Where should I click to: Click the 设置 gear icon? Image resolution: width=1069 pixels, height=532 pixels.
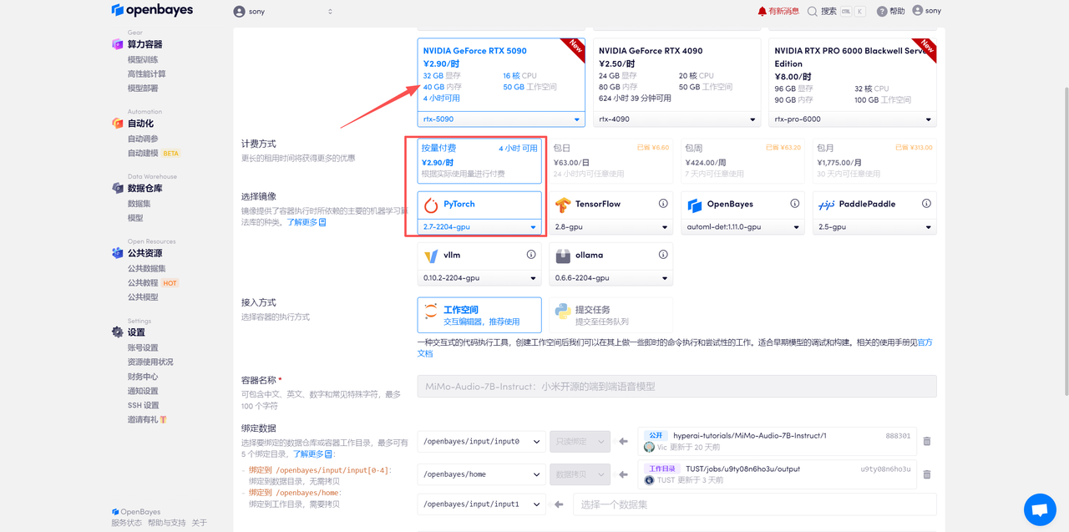click(118, 332)
